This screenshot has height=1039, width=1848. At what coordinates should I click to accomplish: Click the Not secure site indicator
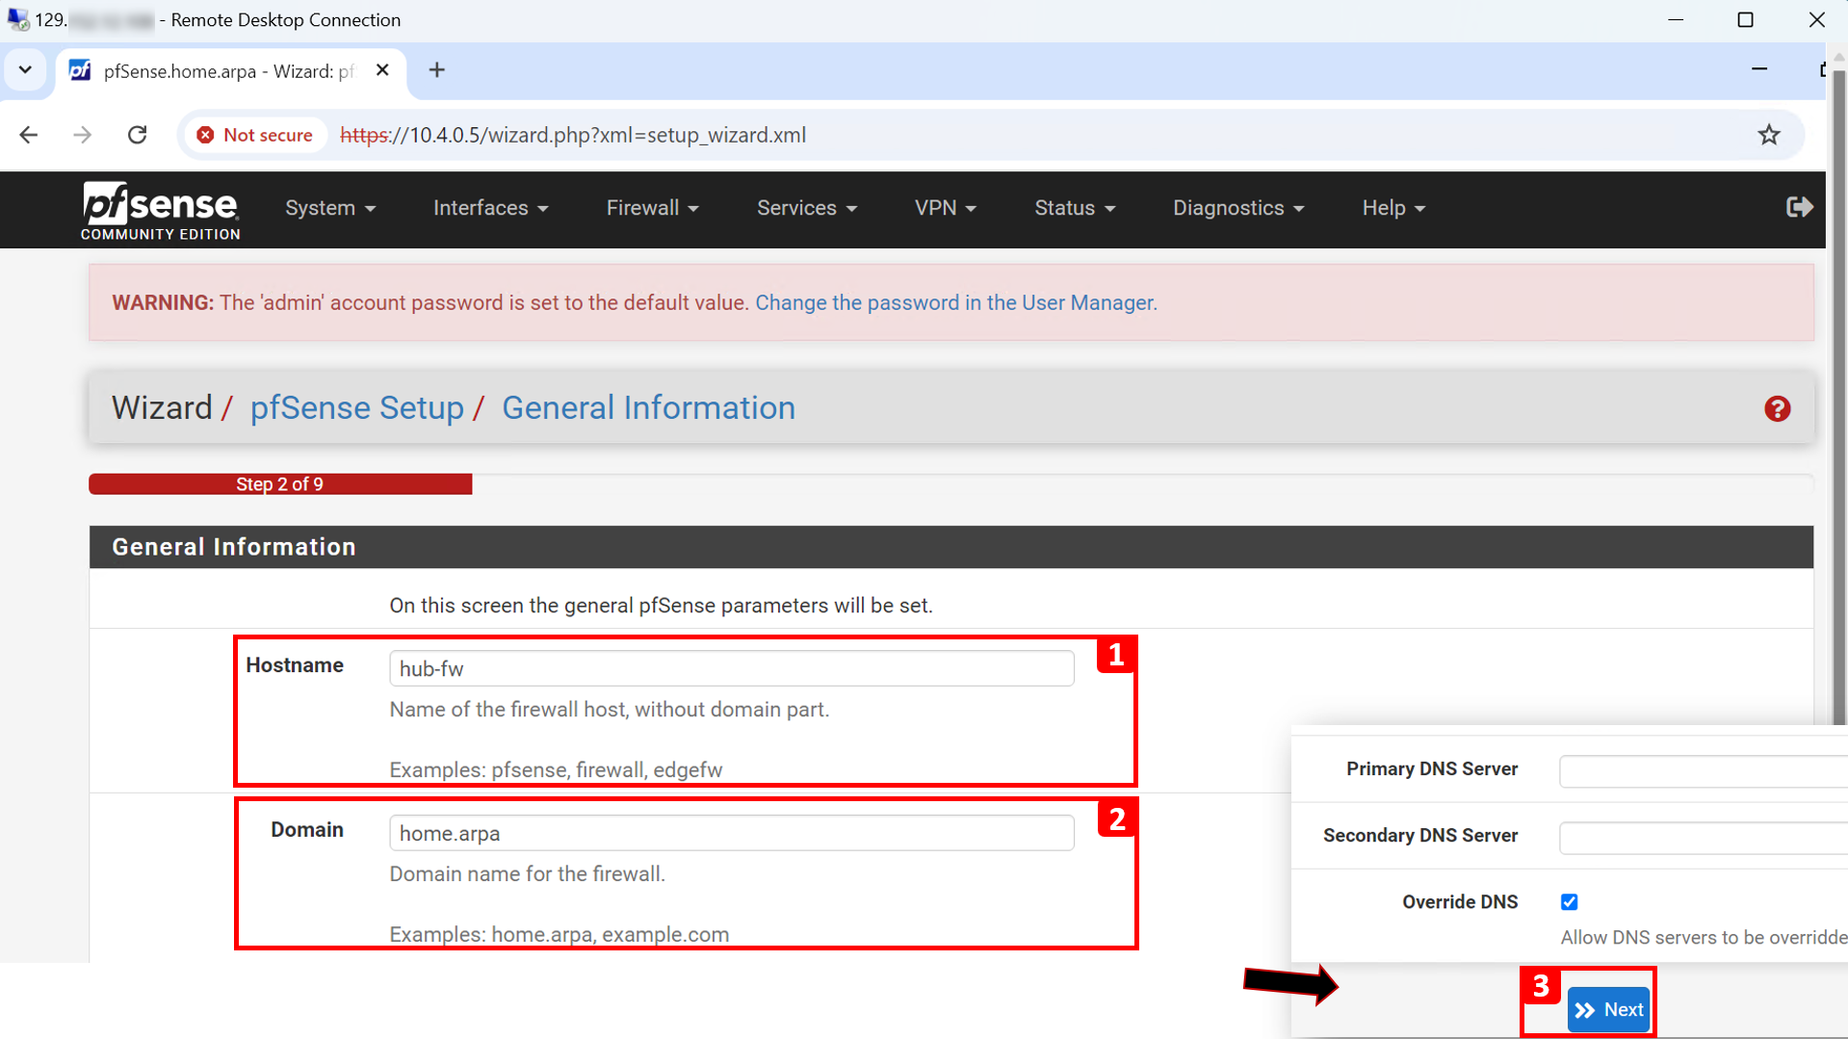[x=255, y=135]
